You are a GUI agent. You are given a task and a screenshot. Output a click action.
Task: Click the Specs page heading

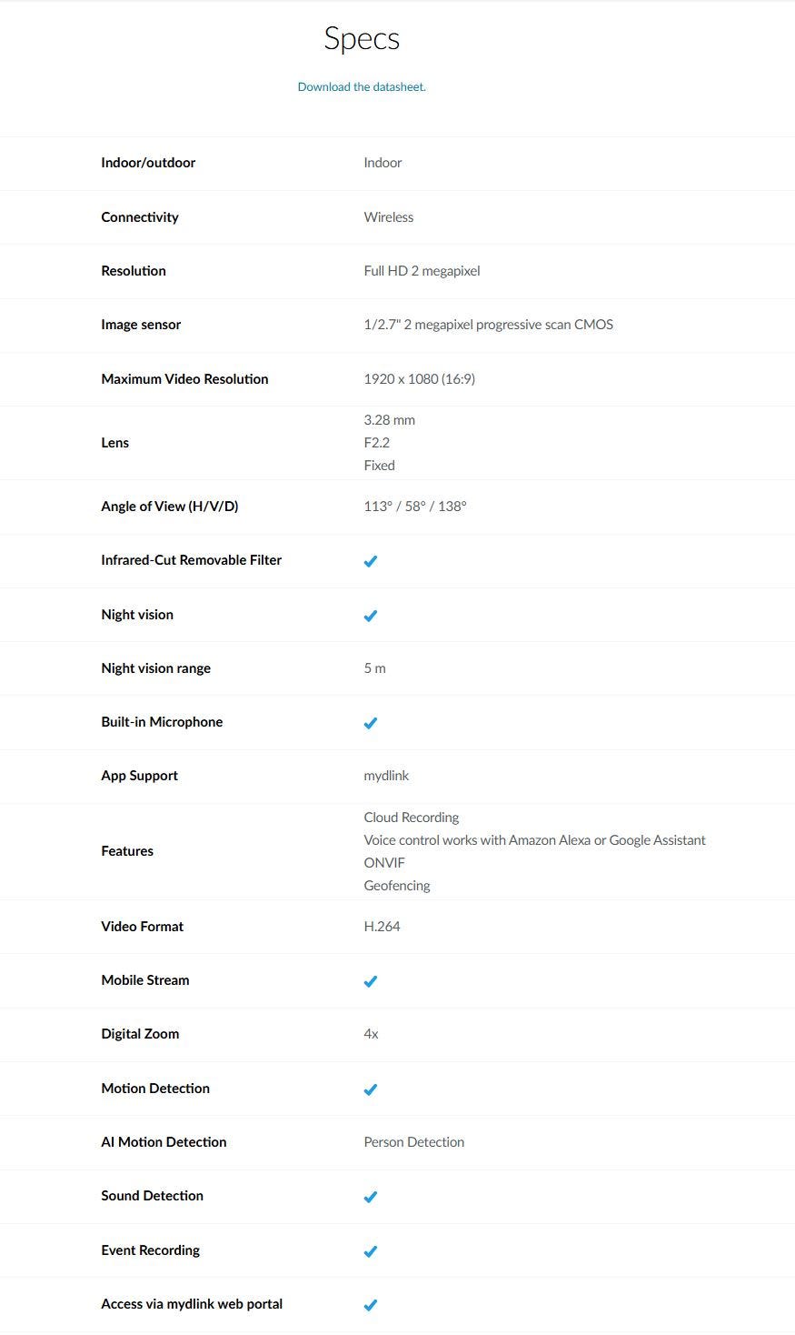coord(362,38)
